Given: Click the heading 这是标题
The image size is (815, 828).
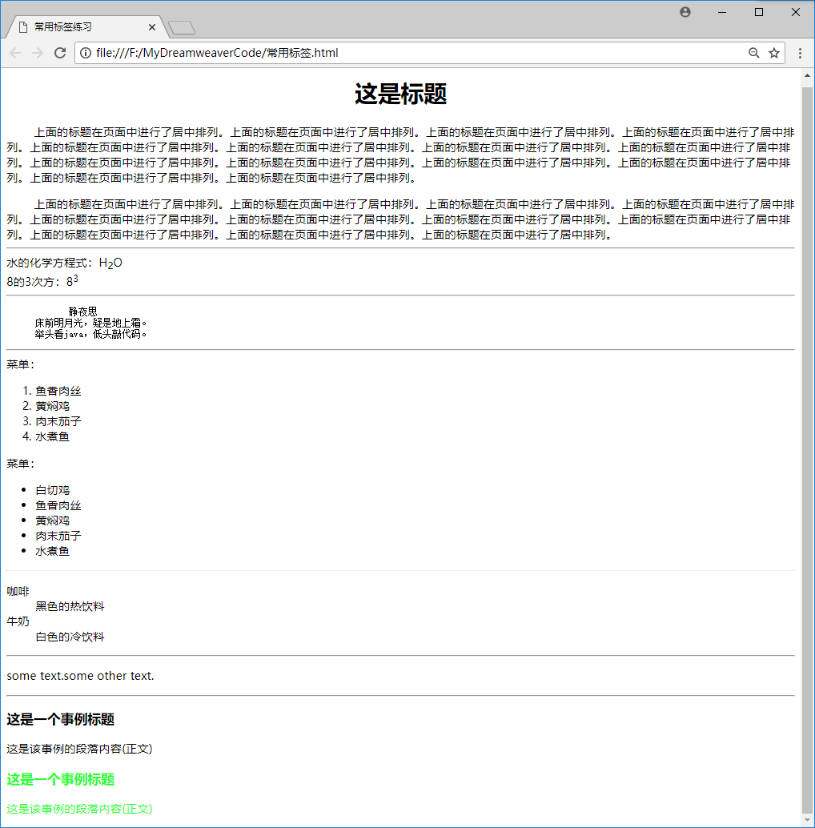Looking at the screenshot, I should point(400,94).
